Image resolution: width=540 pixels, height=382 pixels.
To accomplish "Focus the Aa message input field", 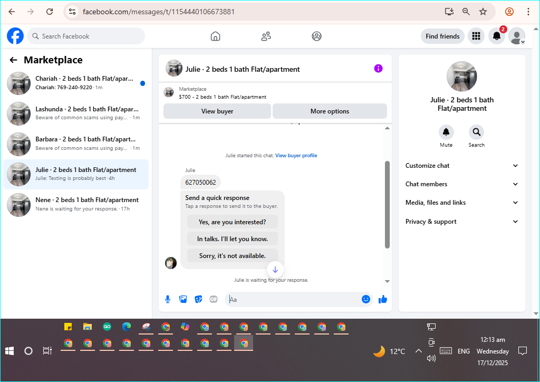I will coord(293,299).
